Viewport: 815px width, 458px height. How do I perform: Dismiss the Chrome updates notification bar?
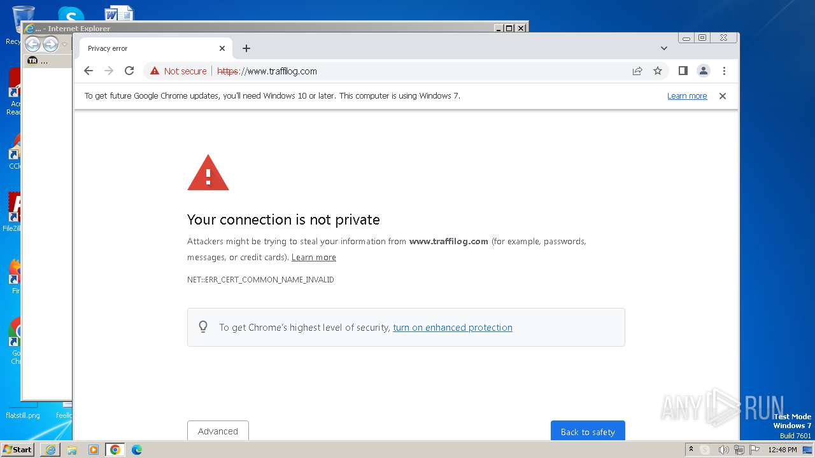[x=723, y=96]
